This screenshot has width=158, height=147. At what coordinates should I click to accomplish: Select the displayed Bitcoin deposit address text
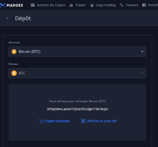point(77,109)
